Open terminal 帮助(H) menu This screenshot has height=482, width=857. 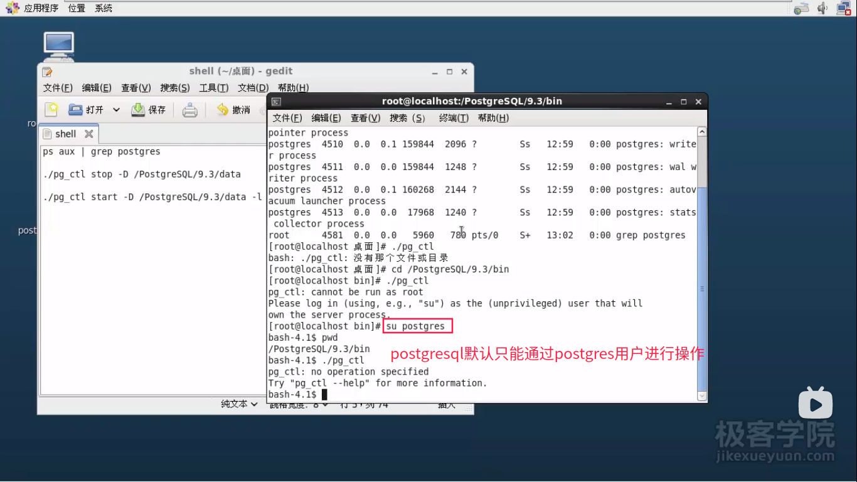[x=493, y=118]
